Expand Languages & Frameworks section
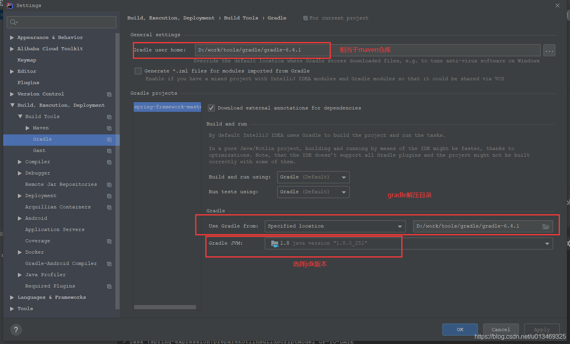Screen dimensions: 570x344 coord(12,298)
